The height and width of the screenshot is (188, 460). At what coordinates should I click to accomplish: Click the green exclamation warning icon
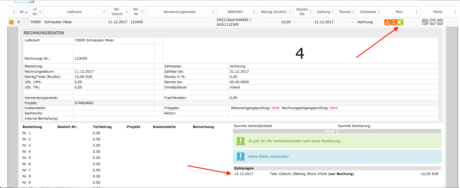[240, 141]
